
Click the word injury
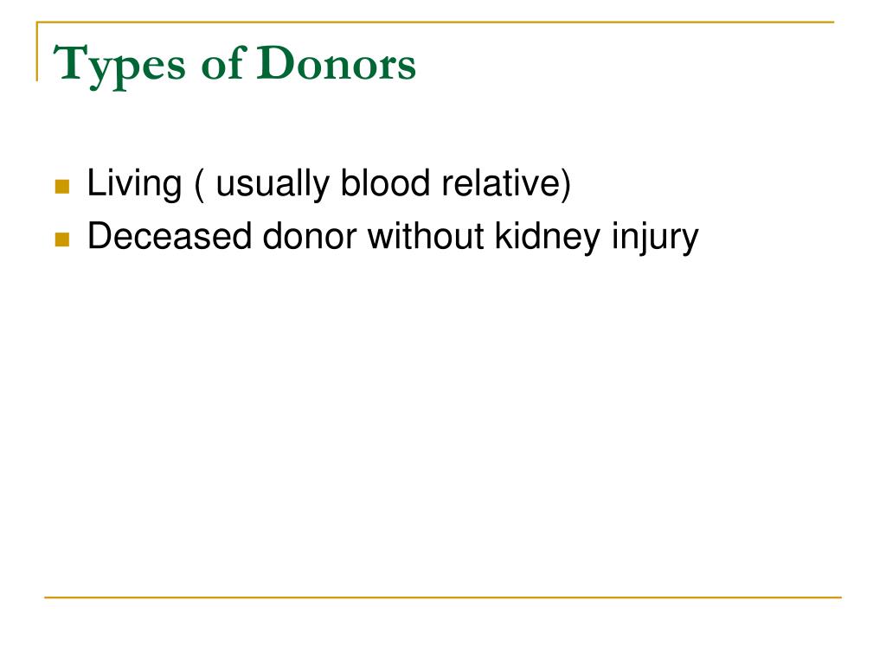tap(656, 237)
